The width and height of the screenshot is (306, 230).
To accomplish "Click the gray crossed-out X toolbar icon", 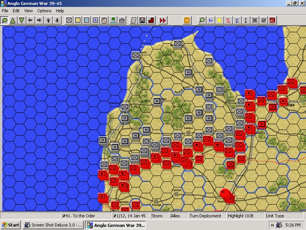I will coord(254,20).
